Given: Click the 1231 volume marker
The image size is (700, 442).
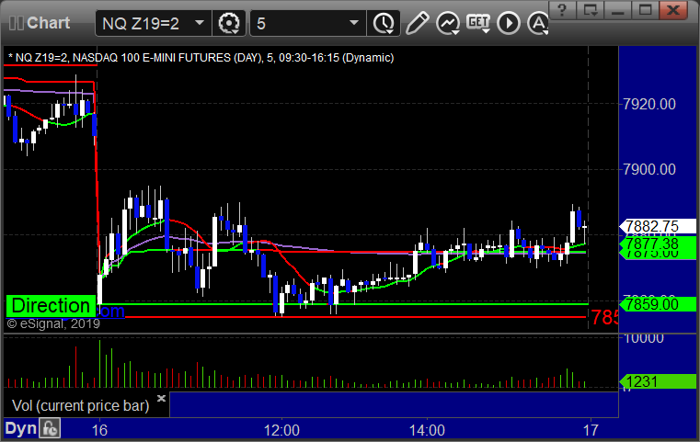Looking at the screenshot, I should pyautogui.click(x=658, y=381).
